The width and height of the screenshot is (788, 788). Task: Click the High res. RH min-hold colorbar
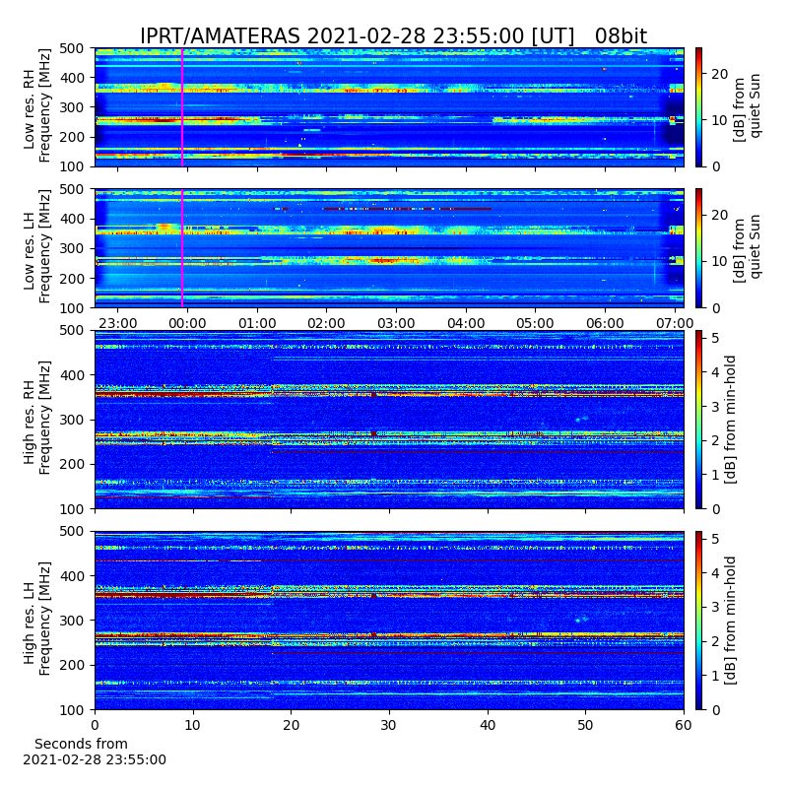tap(699, 420)
